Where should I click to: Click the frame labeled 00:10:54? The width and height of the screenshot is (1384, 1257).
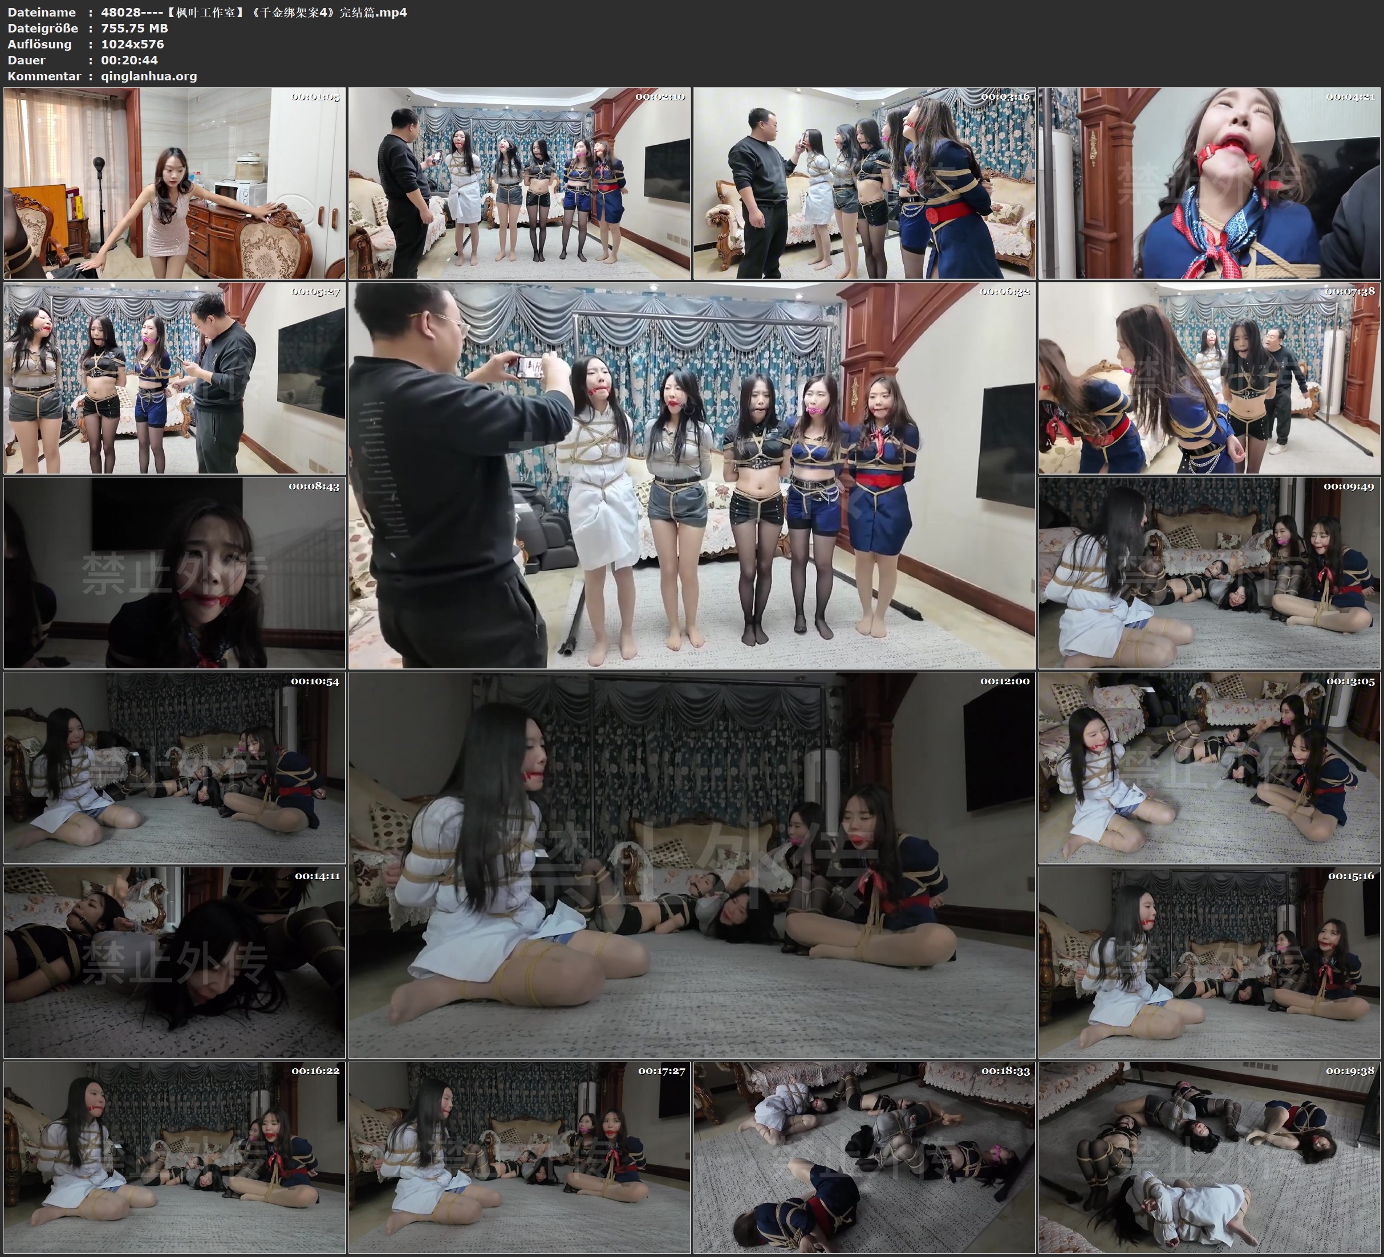point(174,767)
